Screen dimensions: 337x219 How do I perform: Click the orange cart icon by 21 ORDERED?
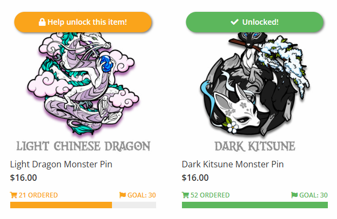coord(13,195)
